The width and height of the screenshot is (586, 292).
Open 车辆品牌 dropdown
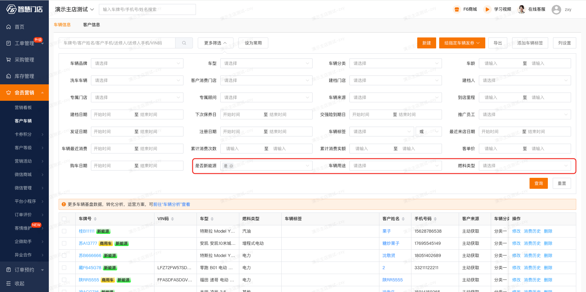tap(137, 63)
